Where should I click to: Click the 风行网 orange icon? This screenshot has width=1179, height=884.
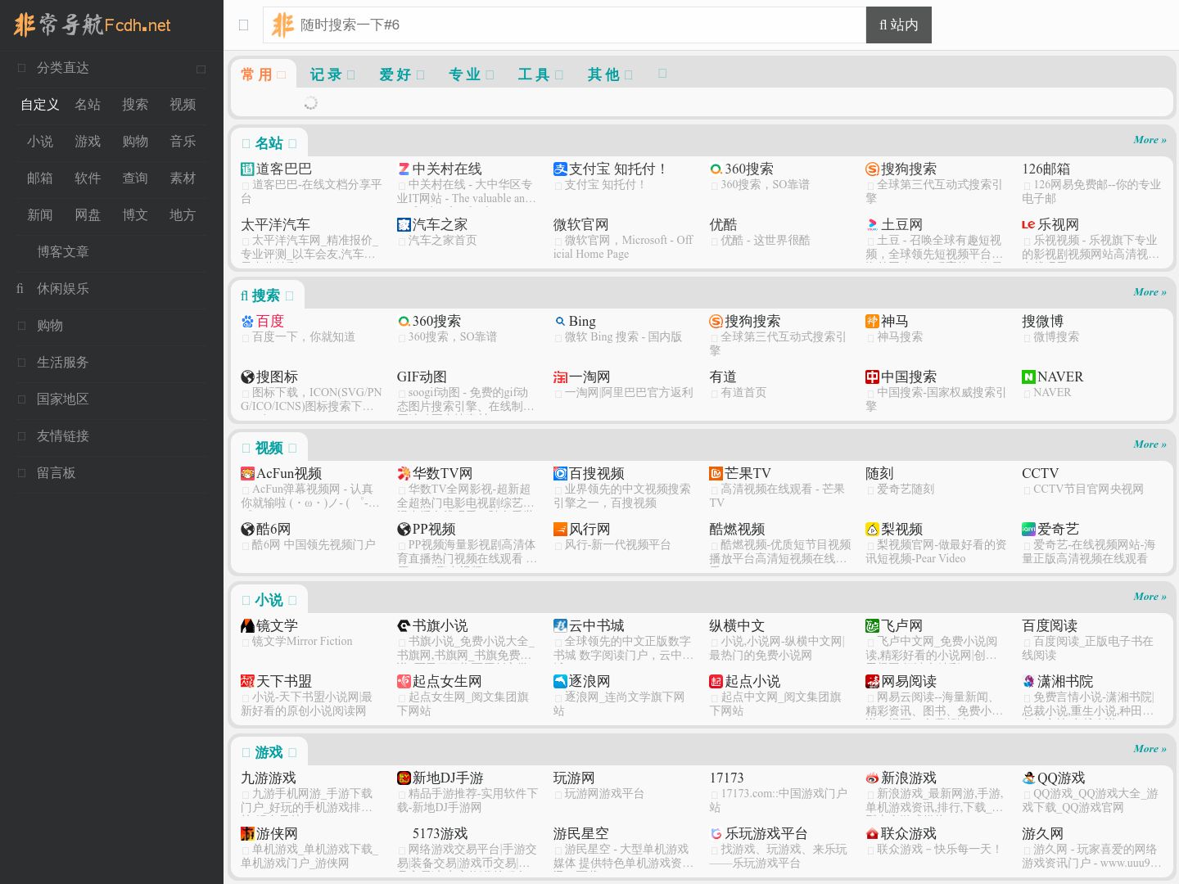pos(560,530)
